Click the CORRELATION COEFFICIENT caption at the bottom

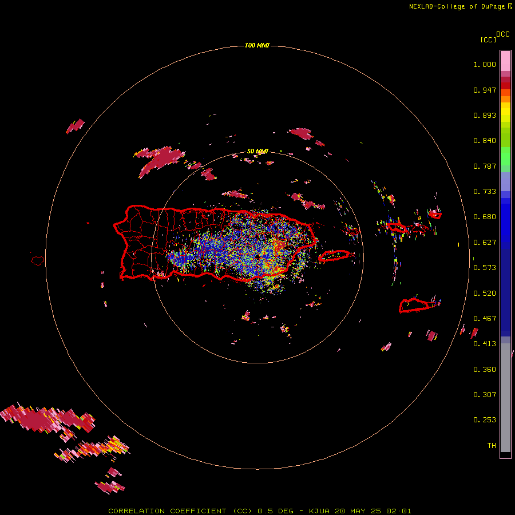259,511
